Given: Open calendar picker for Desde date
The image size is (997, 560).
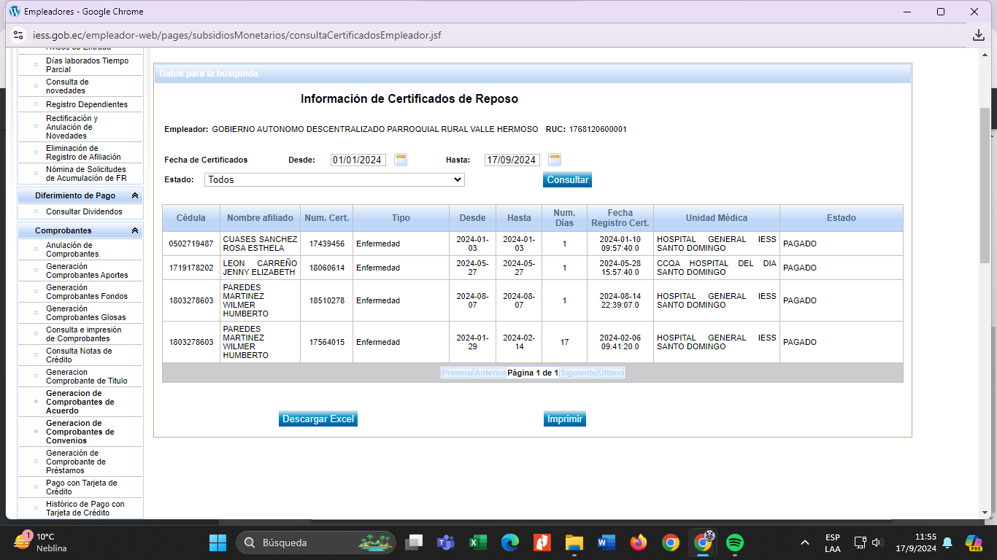Looking at the screenshot, I should pos(400,160).
